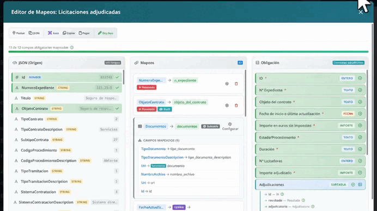Select the TipoTramitacionDescription source field
This screenshot has height=211, width=377.
pyautogui.click(x=66, y=182)
